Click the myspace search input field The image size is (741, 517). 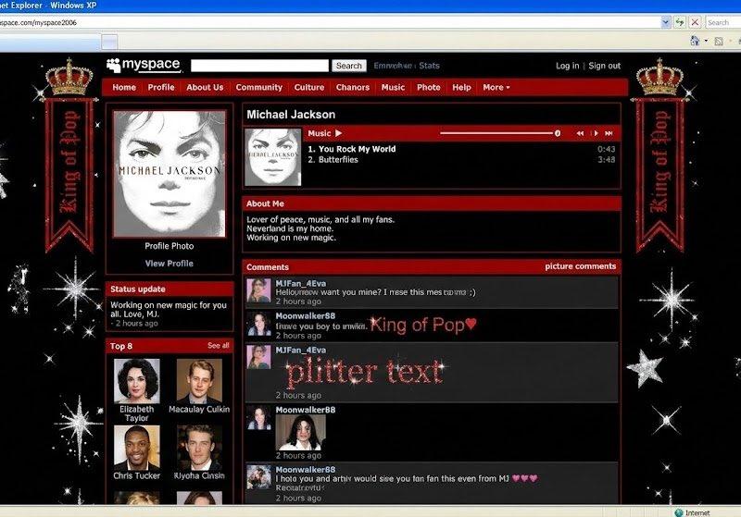[259, 66]
